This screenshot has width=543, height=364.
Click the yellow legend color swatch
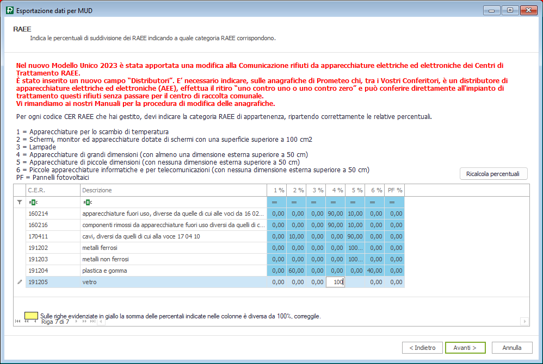click(31, 316)
